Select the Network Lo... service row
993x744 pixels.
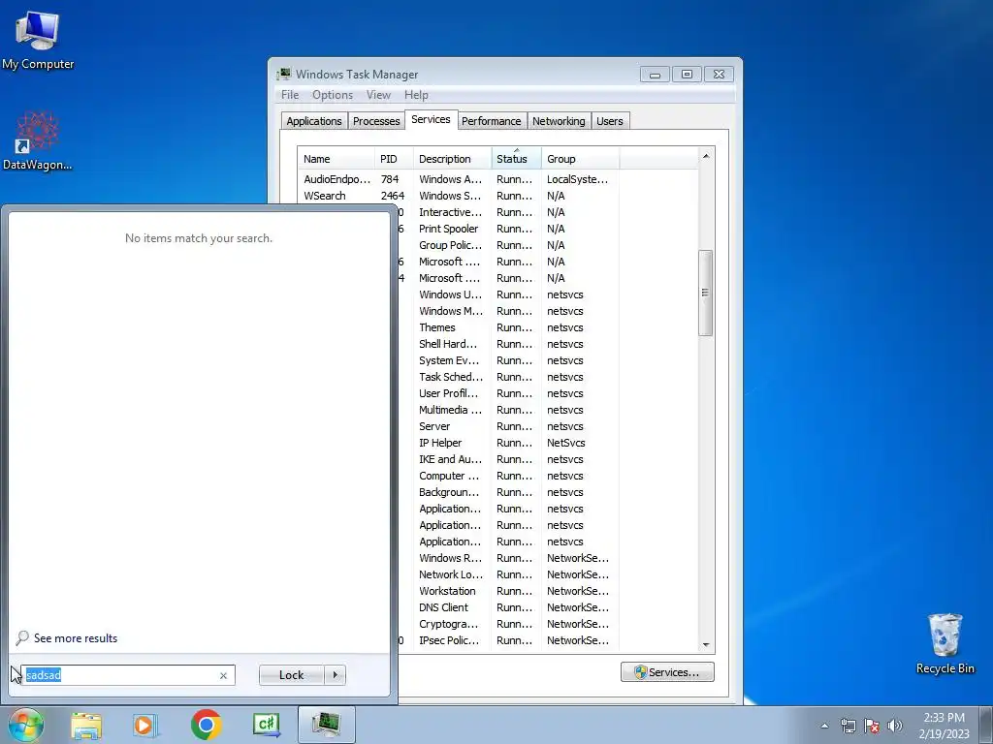pyautogui.click(x=547, y=574)
